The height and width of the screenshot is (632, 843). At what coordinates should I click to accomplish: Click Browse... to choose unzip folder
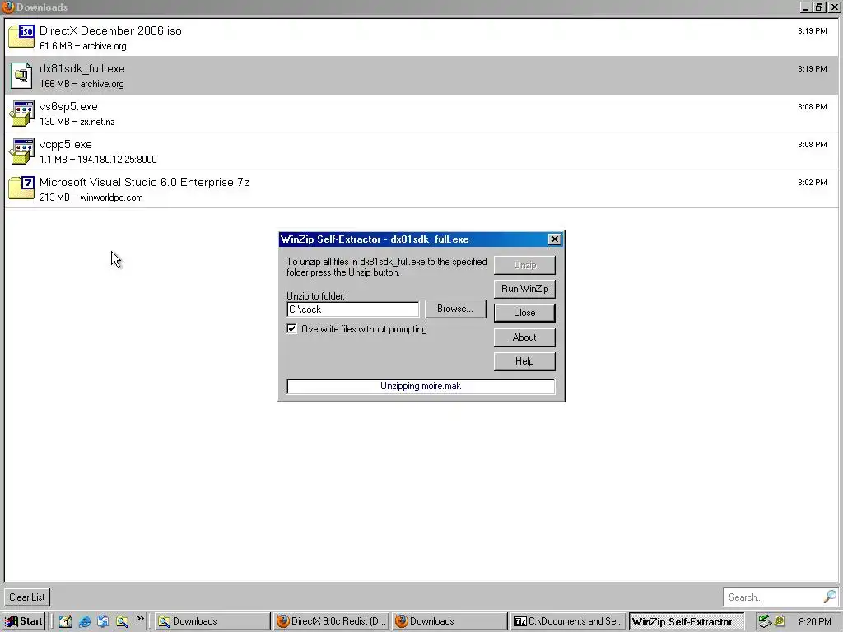coord(454,309)
